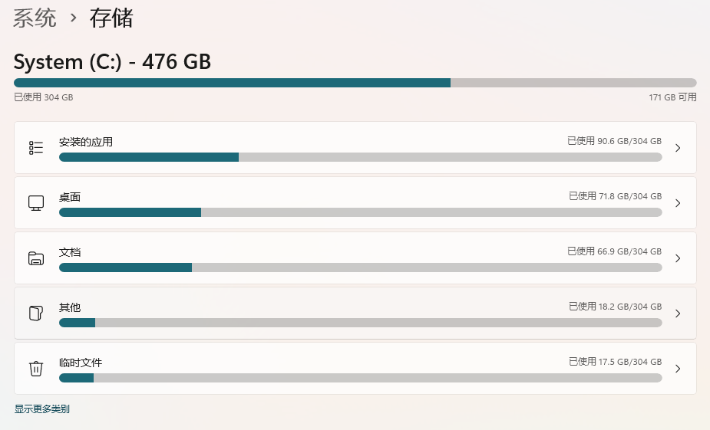Select the 桌面 label text
The image size is (710, 430).
tap(70, 197)
